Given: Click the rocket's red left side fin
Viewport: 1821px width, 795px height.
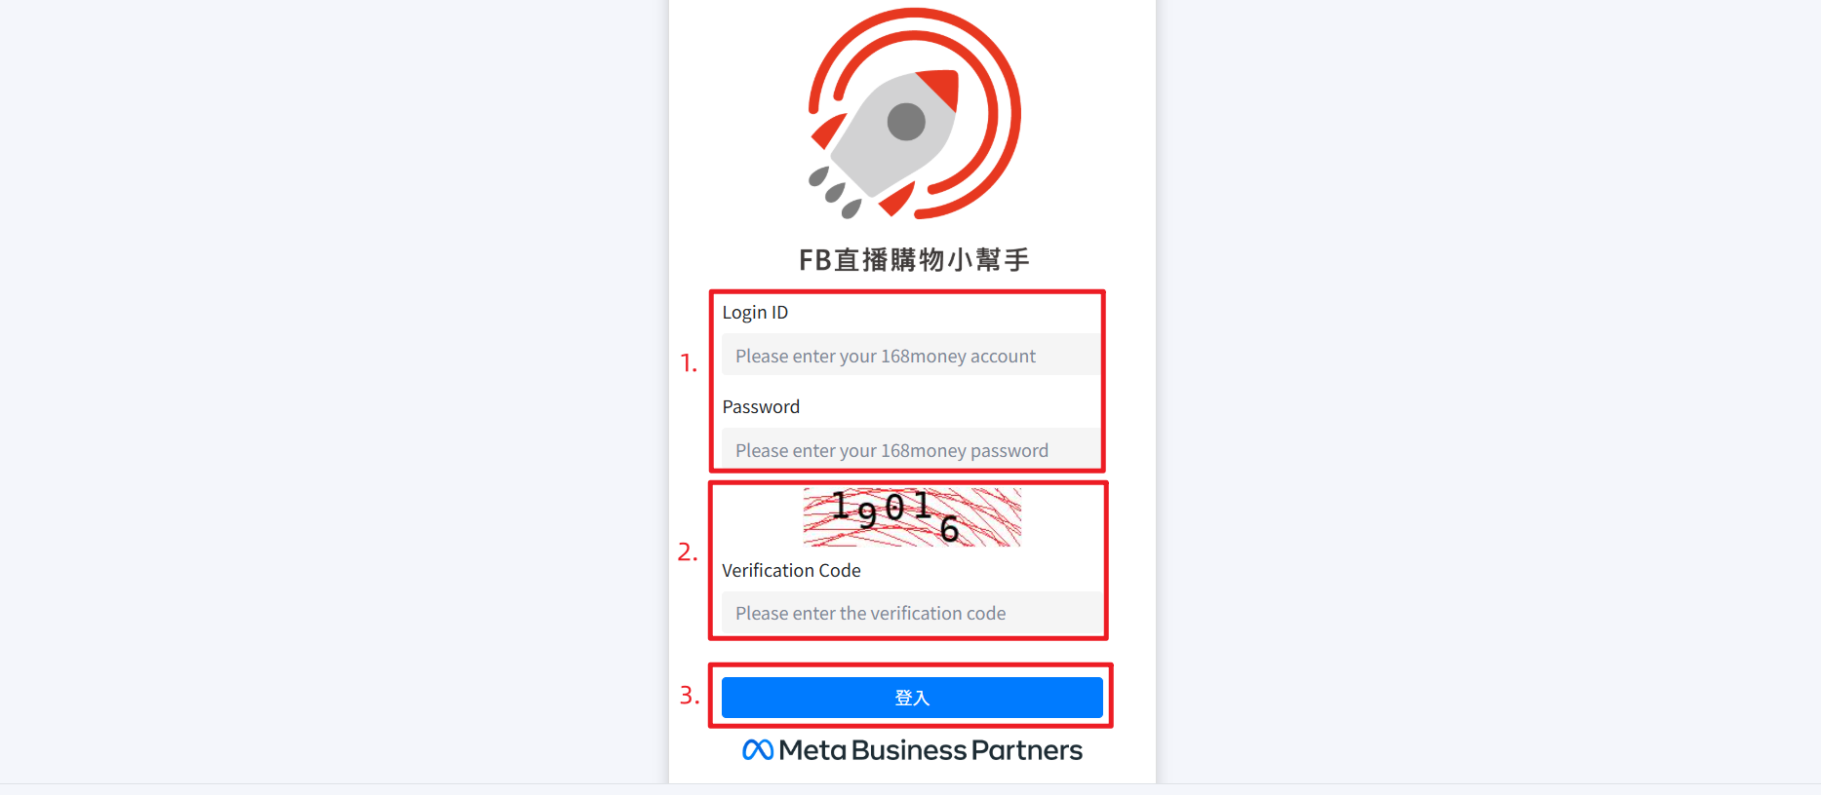Looking at the screenshot, I should [x=828, y=132].
